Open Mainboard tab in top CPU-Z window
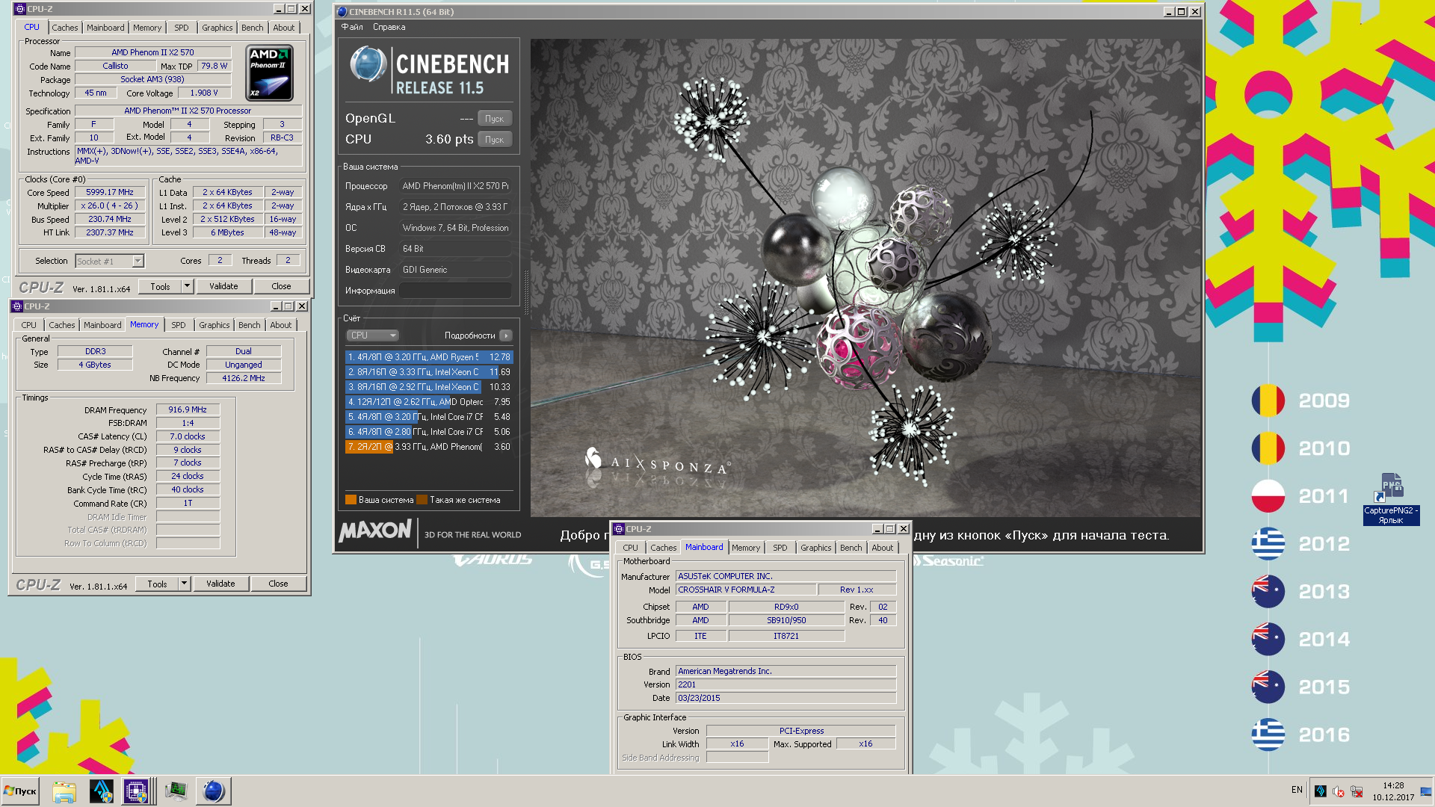This screenshot has height=807, width=1435. (105, 28)
